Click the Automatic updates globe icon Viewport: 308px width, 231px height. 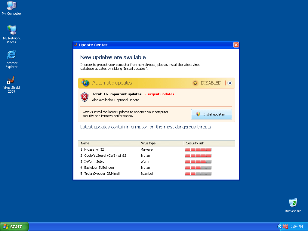point(85,83)
